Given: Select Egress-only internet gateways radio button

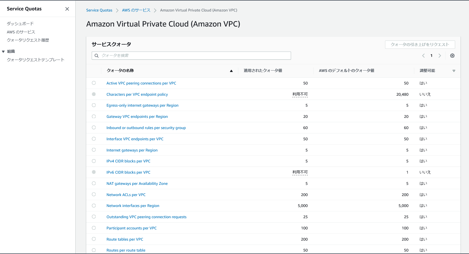Looking at the screenshot, I should point(94,105).
